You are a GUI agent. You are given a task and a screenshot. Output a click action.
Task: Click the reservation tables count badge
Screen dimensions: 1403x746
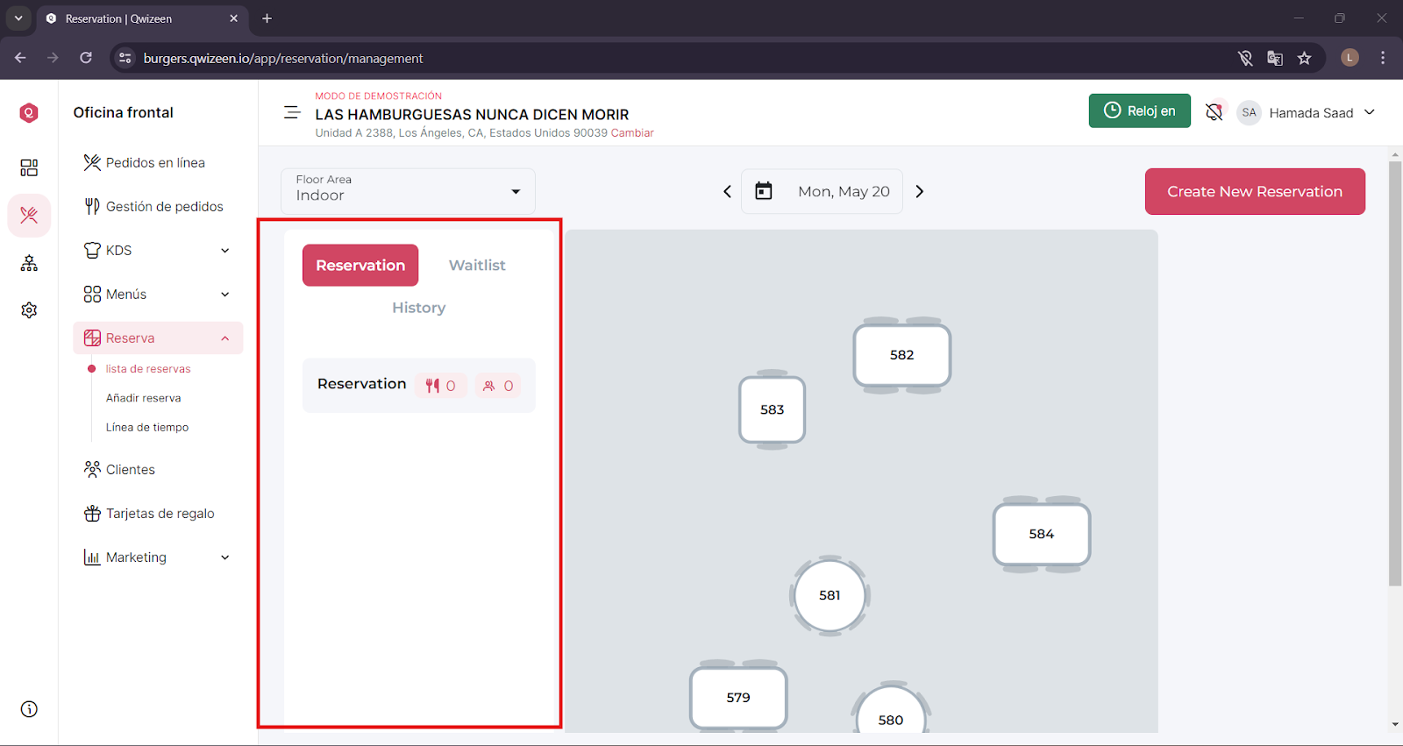441,386
